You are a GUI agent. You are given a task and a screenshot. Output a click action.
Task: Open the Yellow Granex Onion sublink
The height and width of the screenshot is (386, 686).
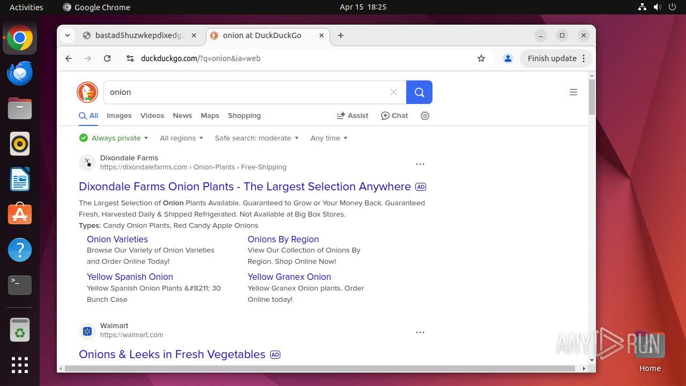(x=289, y=277)
